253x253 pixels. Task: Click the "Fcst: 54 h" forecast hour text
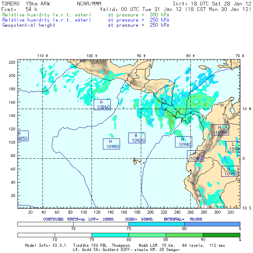(19, 9)
